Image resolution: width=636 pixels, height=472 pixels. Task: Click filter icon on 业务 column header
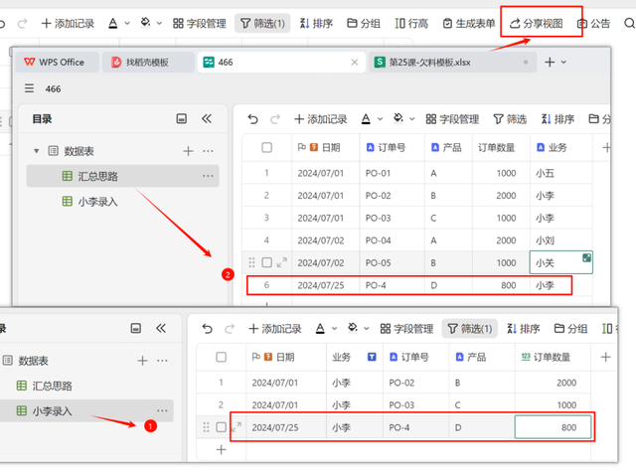point(372,357)
